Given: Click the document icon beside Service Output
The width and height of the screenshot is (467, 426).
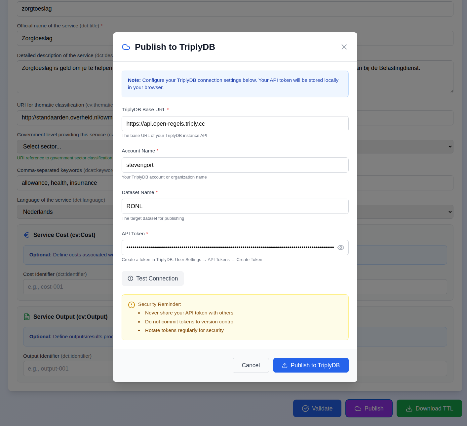Looking at the screenshot, I should [x=27, y=316].
